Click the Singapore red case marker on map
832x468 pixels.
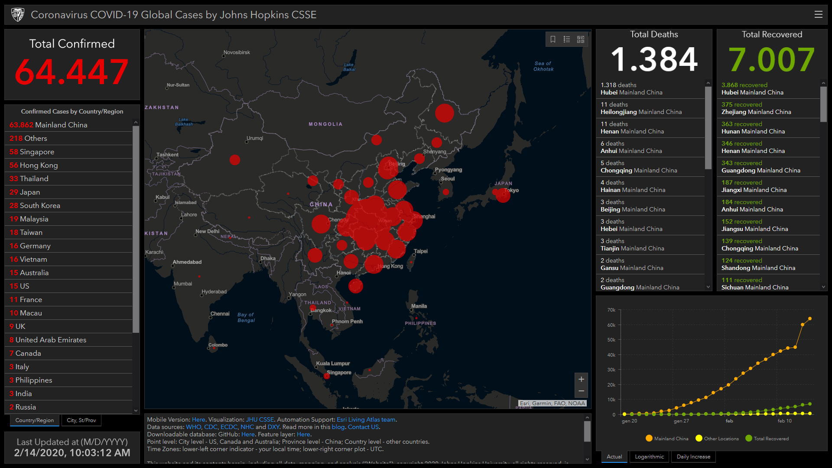[327, 376]
